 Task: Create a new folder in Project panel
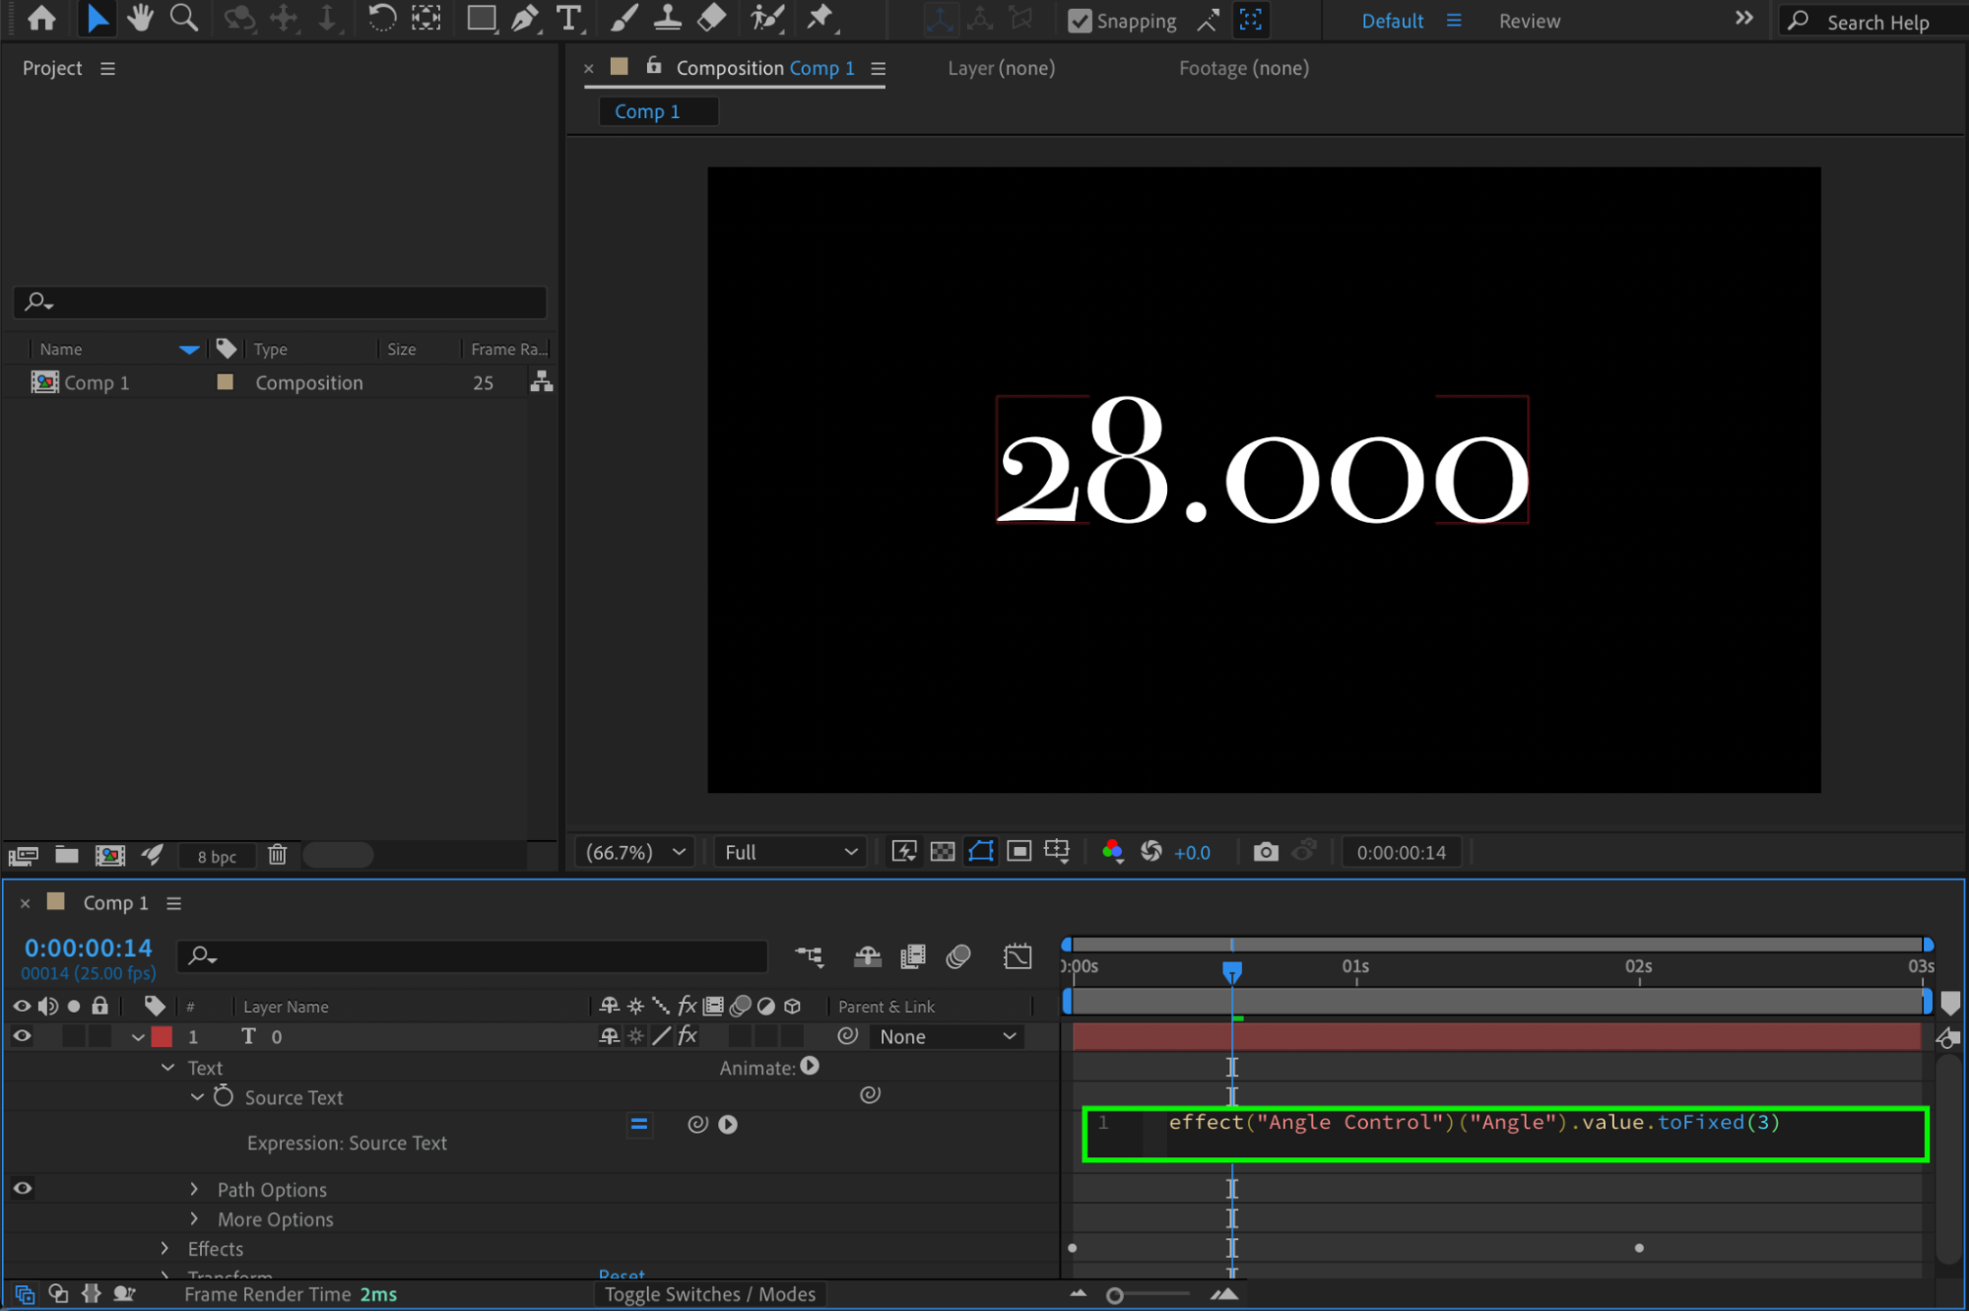(66, 855)
